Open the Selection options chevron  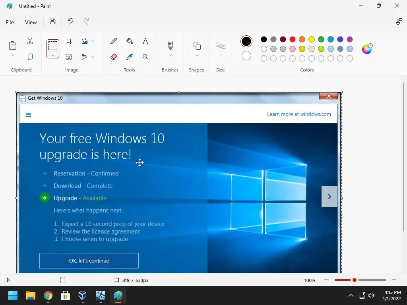pyautogui.click(x=53, y=55)
